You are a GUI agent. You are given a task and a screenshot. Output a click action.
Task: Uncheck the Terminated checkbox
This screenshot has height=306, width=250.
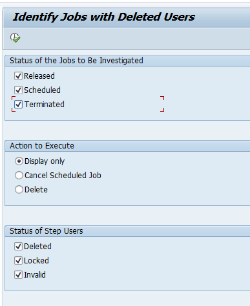[x=18, y=105]
